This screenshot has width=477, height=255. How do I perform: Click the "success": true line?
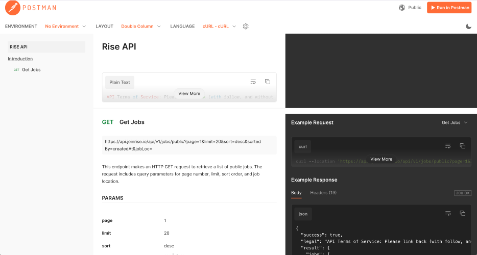[322, 235]
